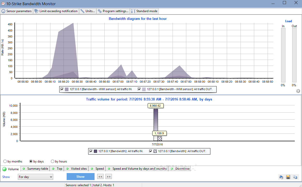Open Sensor parameters from the toolbar
The width and height of the screenshot is (302, 187).
pyautogui.click(x=17, y=11)
